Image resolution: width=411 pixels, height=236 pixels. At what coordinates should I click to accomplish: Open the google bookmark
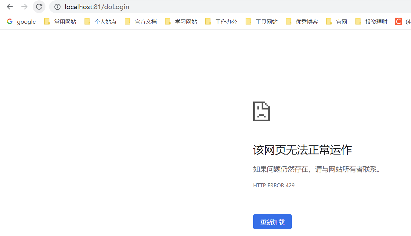[x=21, y=22]
